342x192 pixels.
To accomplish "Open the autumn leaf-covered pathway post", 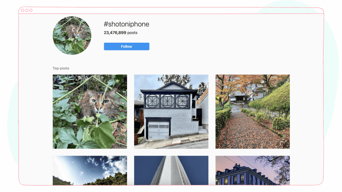I will coord(252,112).
